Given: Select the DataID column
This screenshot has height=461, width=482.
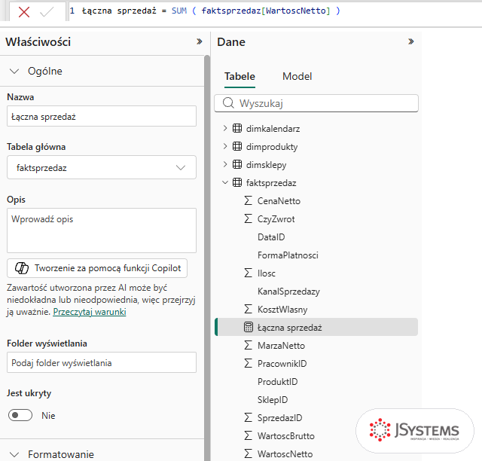Looking at the screenshot, I should click(271, 237).
